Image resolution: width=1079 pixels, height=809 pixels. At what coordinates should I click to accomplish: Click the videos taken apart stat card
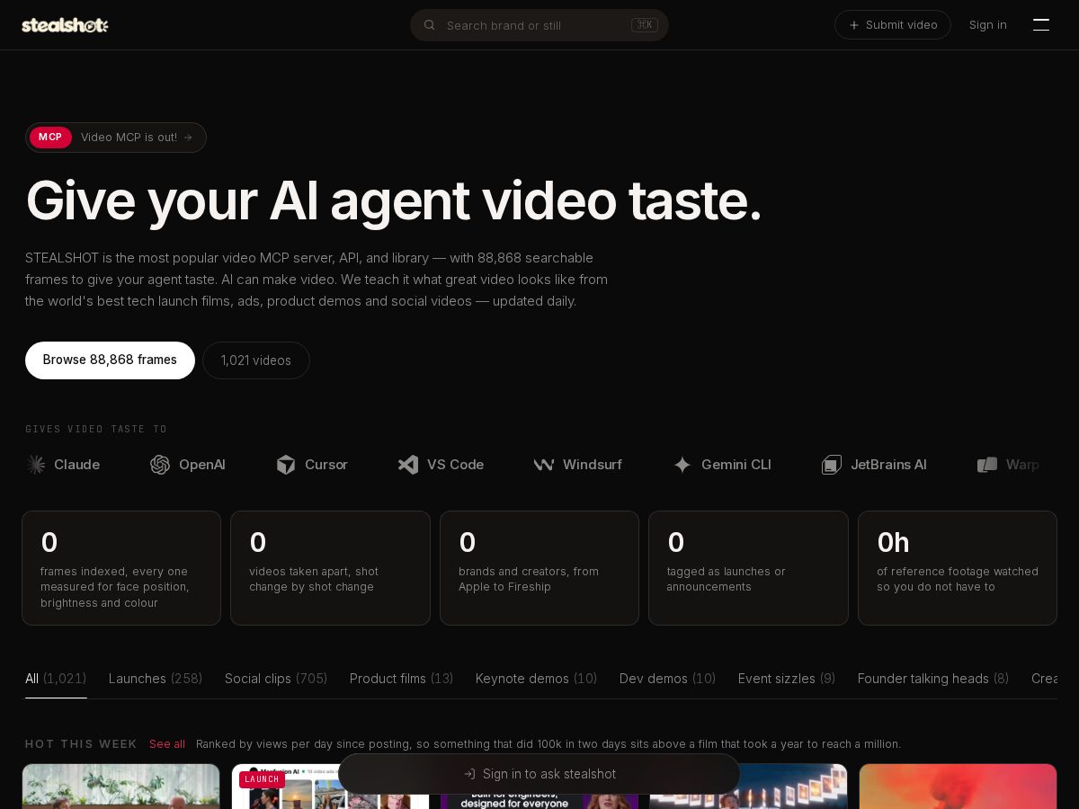point(330,568)
